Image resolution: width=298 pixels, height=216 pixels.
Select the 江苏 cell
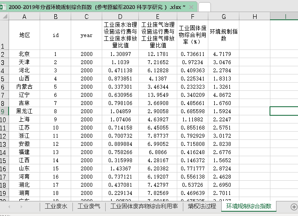[24, 127]
